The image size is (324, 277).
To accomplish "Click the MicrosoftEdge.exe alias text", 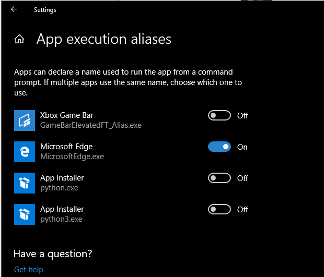I will coord(72,156).
